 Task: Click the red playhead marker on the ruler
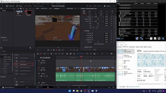click(x=81, y=57)
